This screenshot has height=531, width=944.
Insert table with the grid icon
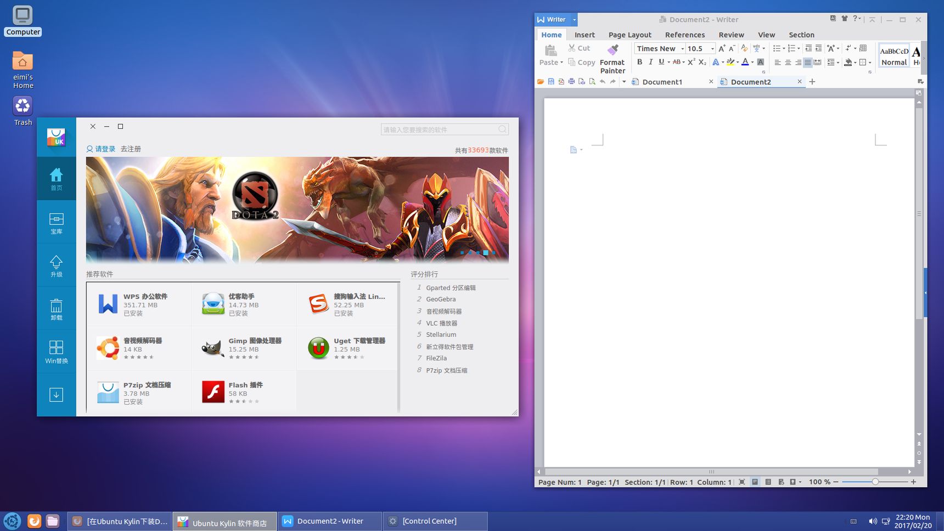point(863,48)
